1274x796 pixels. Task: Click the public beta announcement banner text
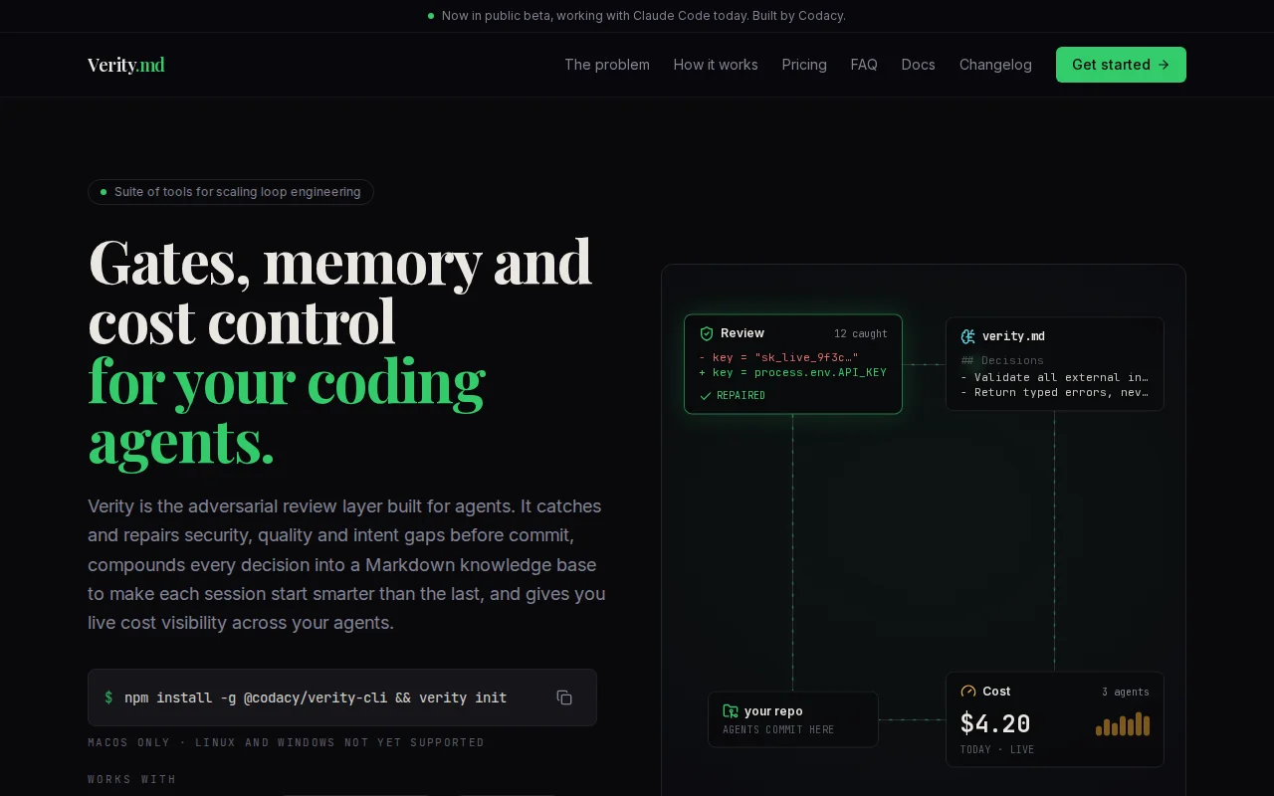click(x=644, y=16)
